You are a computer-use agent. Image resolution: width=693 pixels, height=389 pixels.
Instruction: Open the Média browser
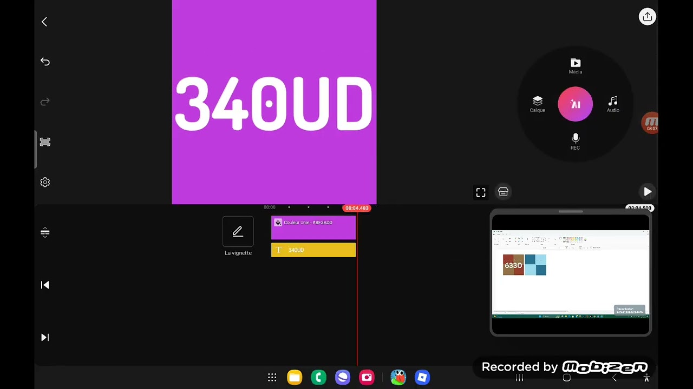(576, 66)
